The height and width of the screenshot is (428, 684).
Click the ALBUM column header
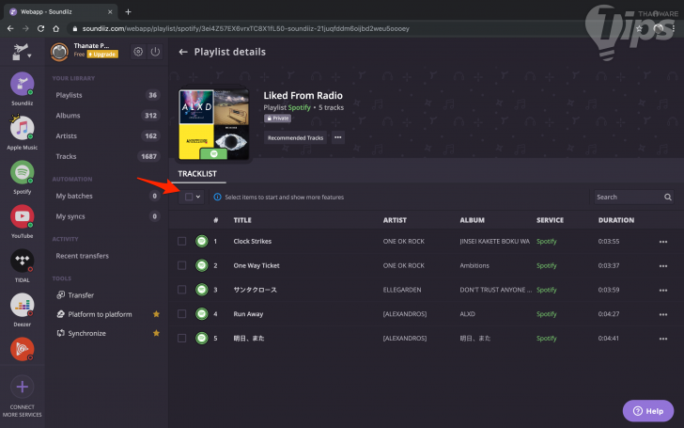[472, 220]
